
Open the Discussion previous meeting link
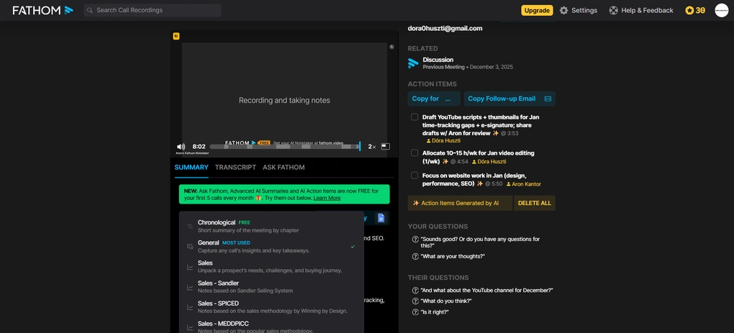(x=438, y=60)
